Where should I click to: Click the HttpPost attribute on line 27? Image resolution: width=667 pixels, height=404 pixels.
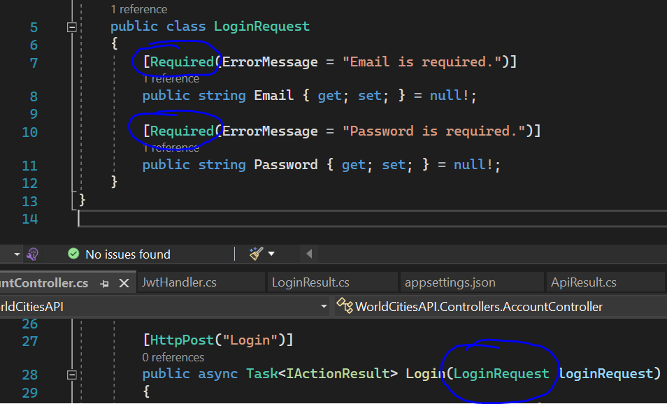[x=182, y=340]
